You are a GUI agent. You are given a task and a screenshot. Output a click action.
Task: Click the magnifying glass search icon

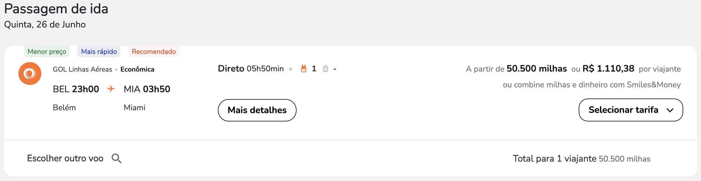pyautogui.click(x=116, y=158)
